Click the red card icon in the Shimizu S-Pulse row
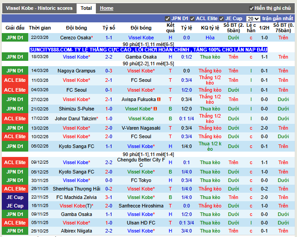This screenshot has height=237, width=297. [x=155, y=109]
